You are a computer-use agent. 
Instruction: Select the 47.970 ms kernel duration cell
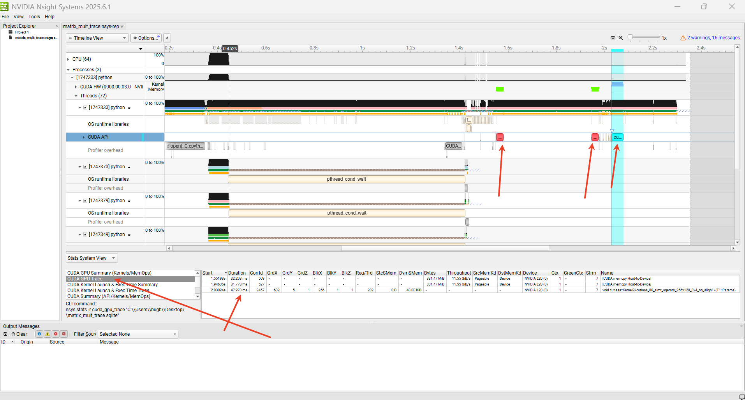click(x=238, y=290)
